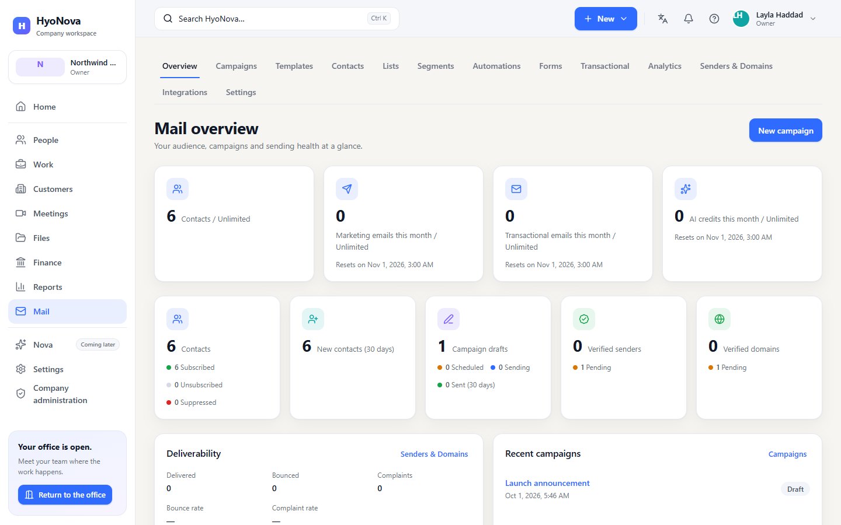Screen dimensions: 841x525
Task: Click the HyoNova logo icon
Action: 22,26
